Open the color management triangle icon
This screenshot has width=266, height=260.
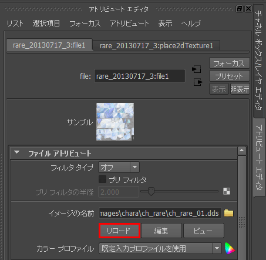tap(230, 248)
